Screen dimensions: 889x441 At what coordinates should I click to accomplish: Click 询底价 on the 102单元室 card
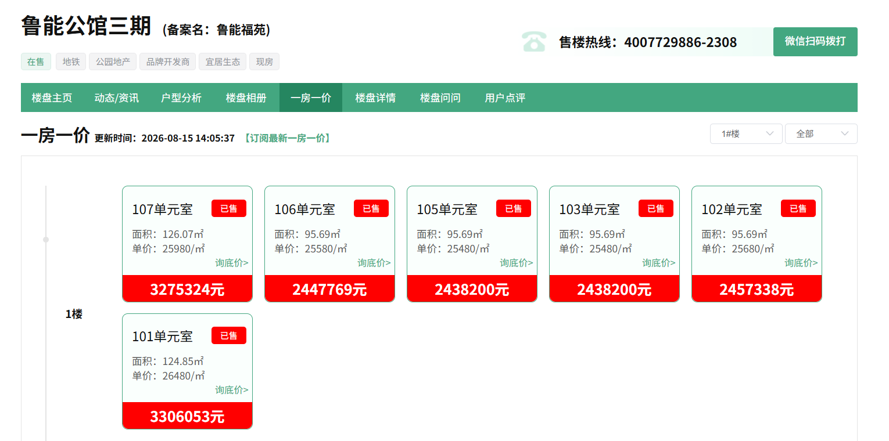click(x=801, y=263)
